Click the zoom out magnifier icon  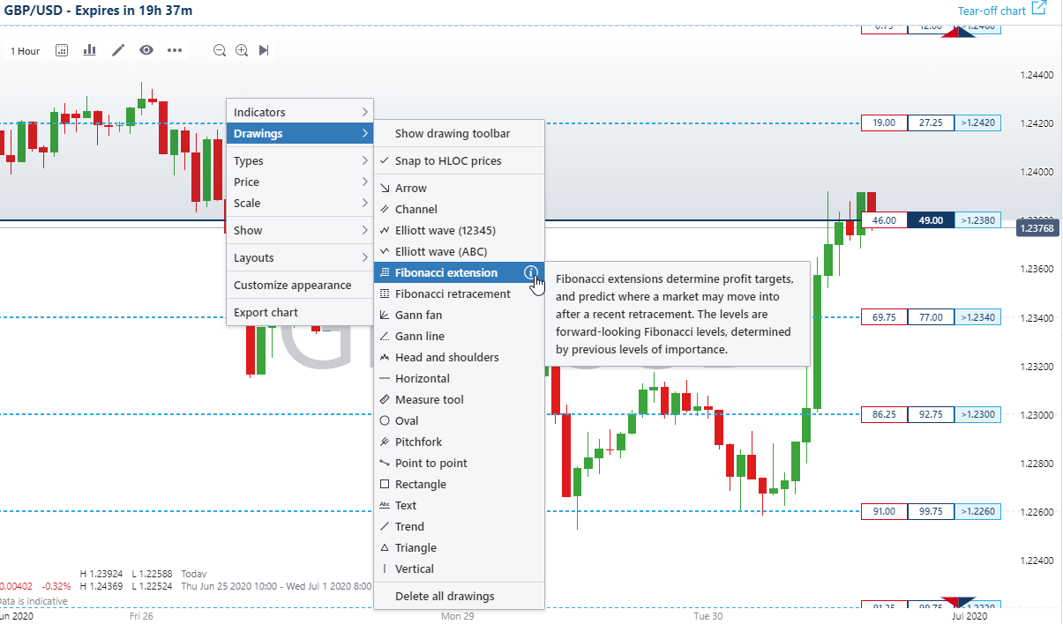point(220,50)
